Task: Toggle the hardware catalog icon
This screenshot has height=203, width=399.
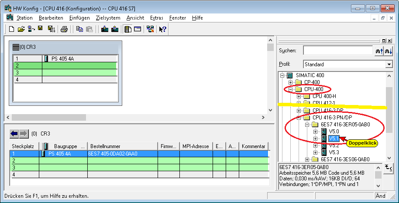Action: point(128,29)
